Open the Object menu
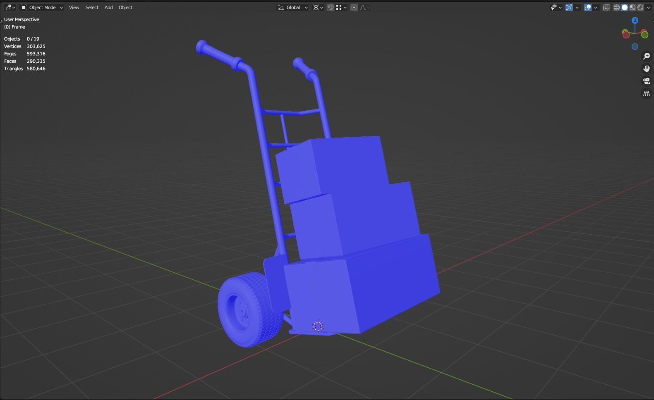This screenshot has height=400, width=654. (x=125, y=7)
